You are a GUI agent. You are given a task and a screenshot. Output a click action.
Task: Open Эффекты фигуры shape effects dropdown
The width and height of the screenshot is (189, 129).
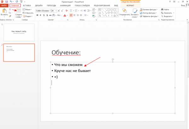[x=149, y=16]
